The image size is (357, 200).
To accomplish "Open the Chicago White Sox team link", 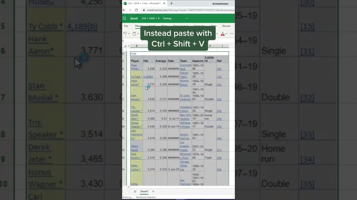I will [x=185, y=166].
